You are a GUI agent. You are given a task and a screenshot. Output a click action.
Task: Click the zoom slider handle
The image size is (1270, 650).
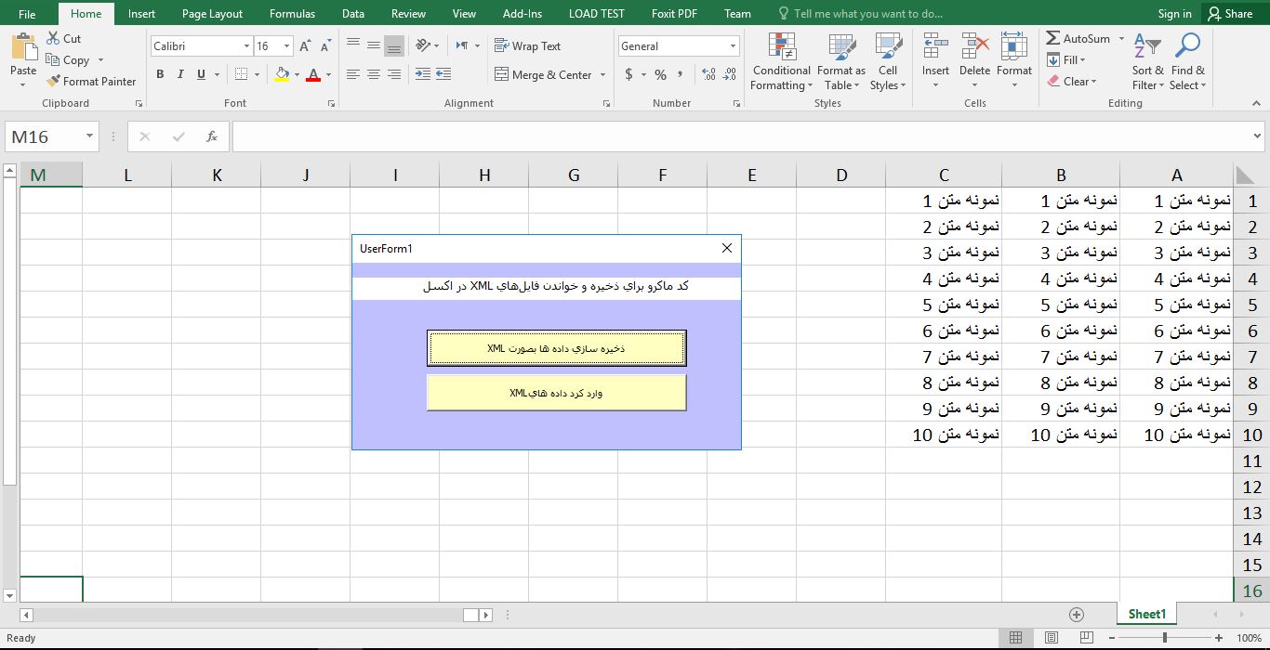(1164, 638)
